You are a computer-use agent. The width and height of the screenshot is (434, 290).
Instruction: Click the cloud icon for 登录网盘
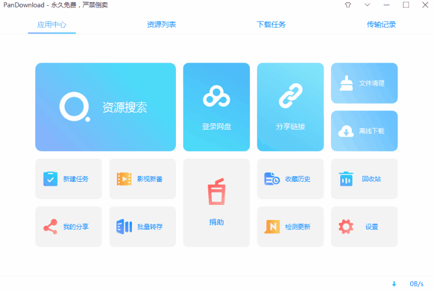216,96
